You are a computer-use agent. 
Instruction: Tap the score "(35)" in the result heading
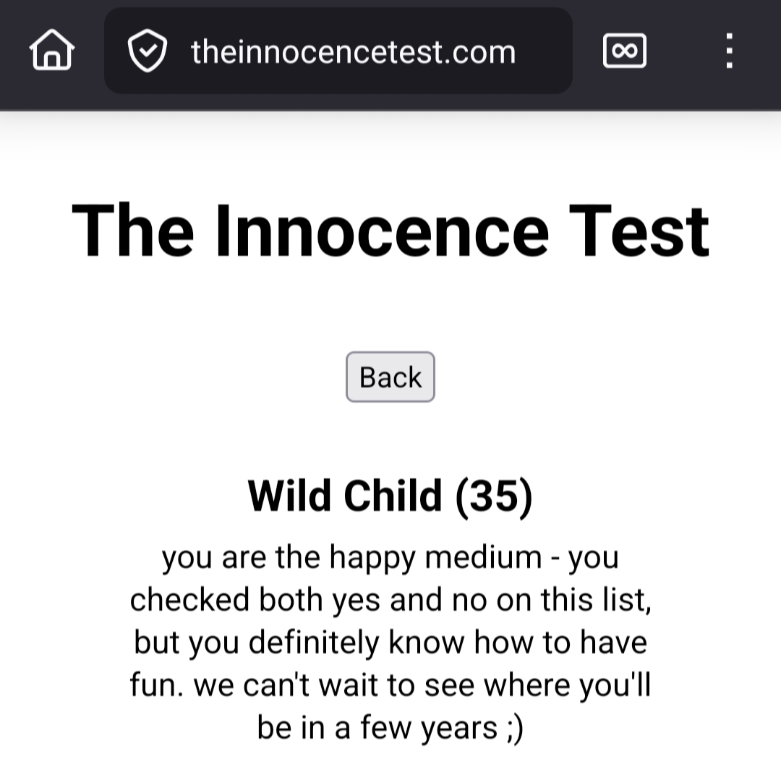tap(495, 496)
